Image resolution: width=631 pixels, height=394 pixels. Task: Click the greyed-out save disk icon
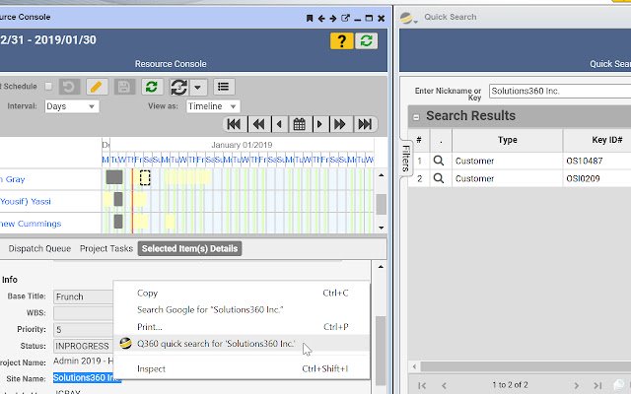[124, 87]
